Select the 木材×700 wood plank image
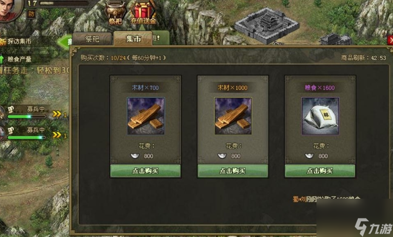 146,116
